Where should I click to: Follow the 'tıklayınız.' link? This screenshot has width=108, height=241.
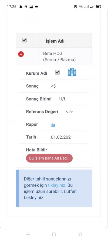click(x=57, y=185)
